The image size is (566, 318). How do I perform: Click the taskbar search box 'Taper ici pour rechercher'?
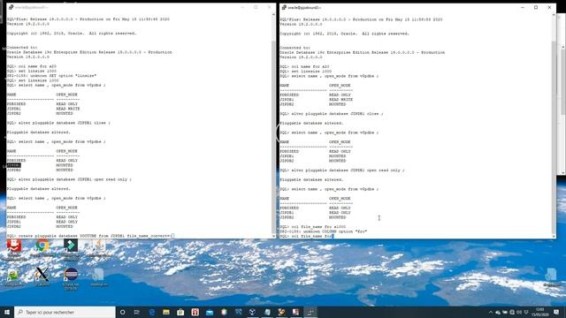coord(65,312)
